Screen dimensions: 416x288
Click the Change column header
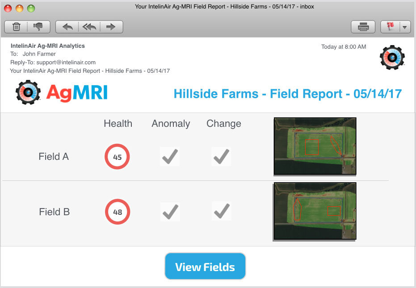(x=224, y=124)
